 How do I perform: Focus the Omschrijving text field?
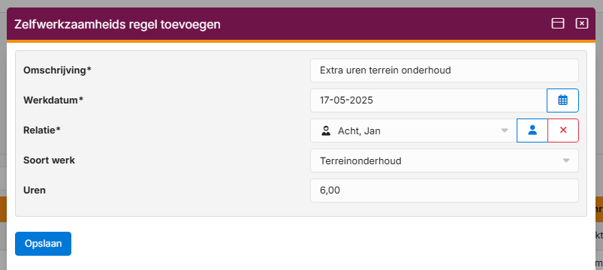pos(444,70)
